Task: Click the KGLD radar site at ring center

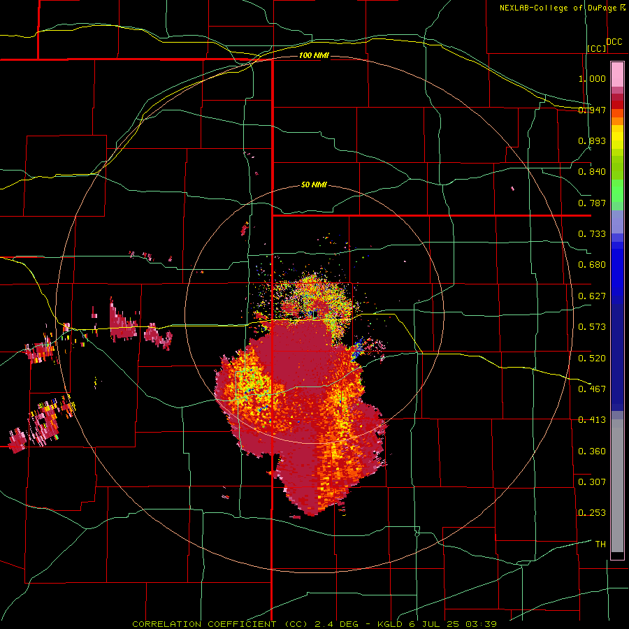Action: (315, 315)
